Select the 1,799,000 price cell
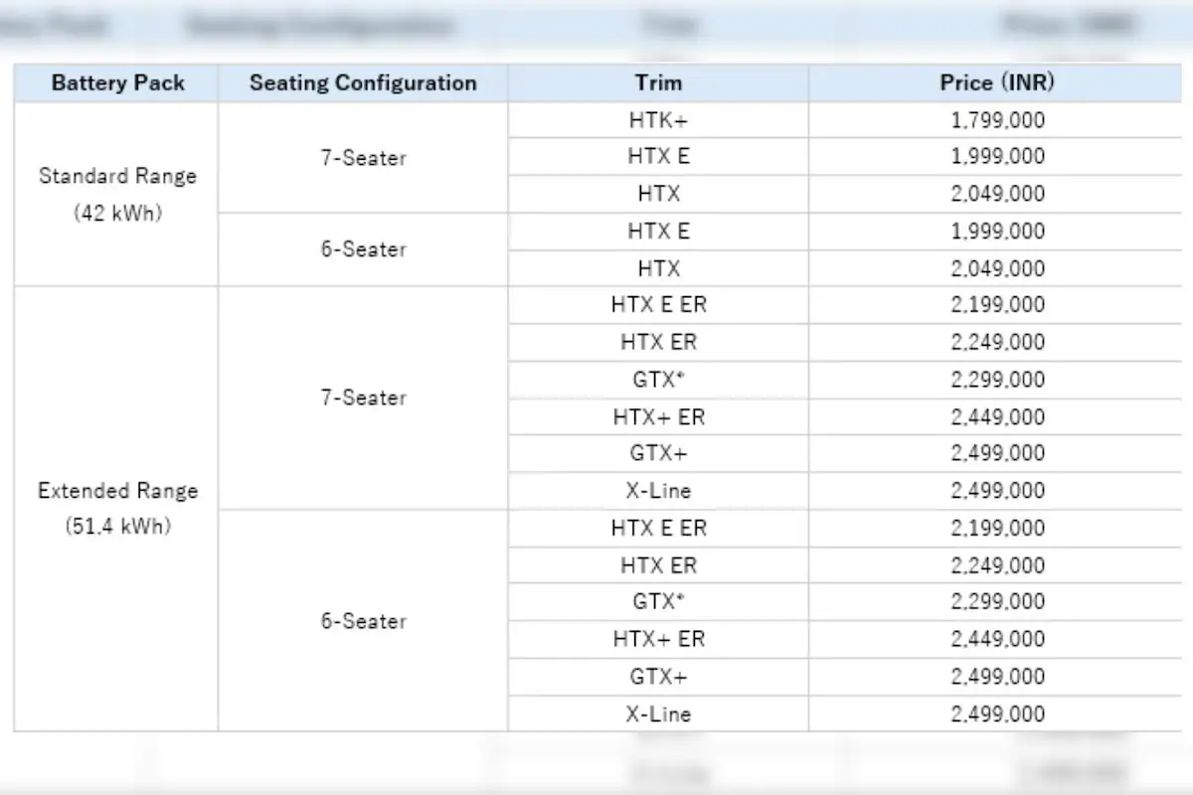This screenshot has height=795, width=1193. coord(997,119)
